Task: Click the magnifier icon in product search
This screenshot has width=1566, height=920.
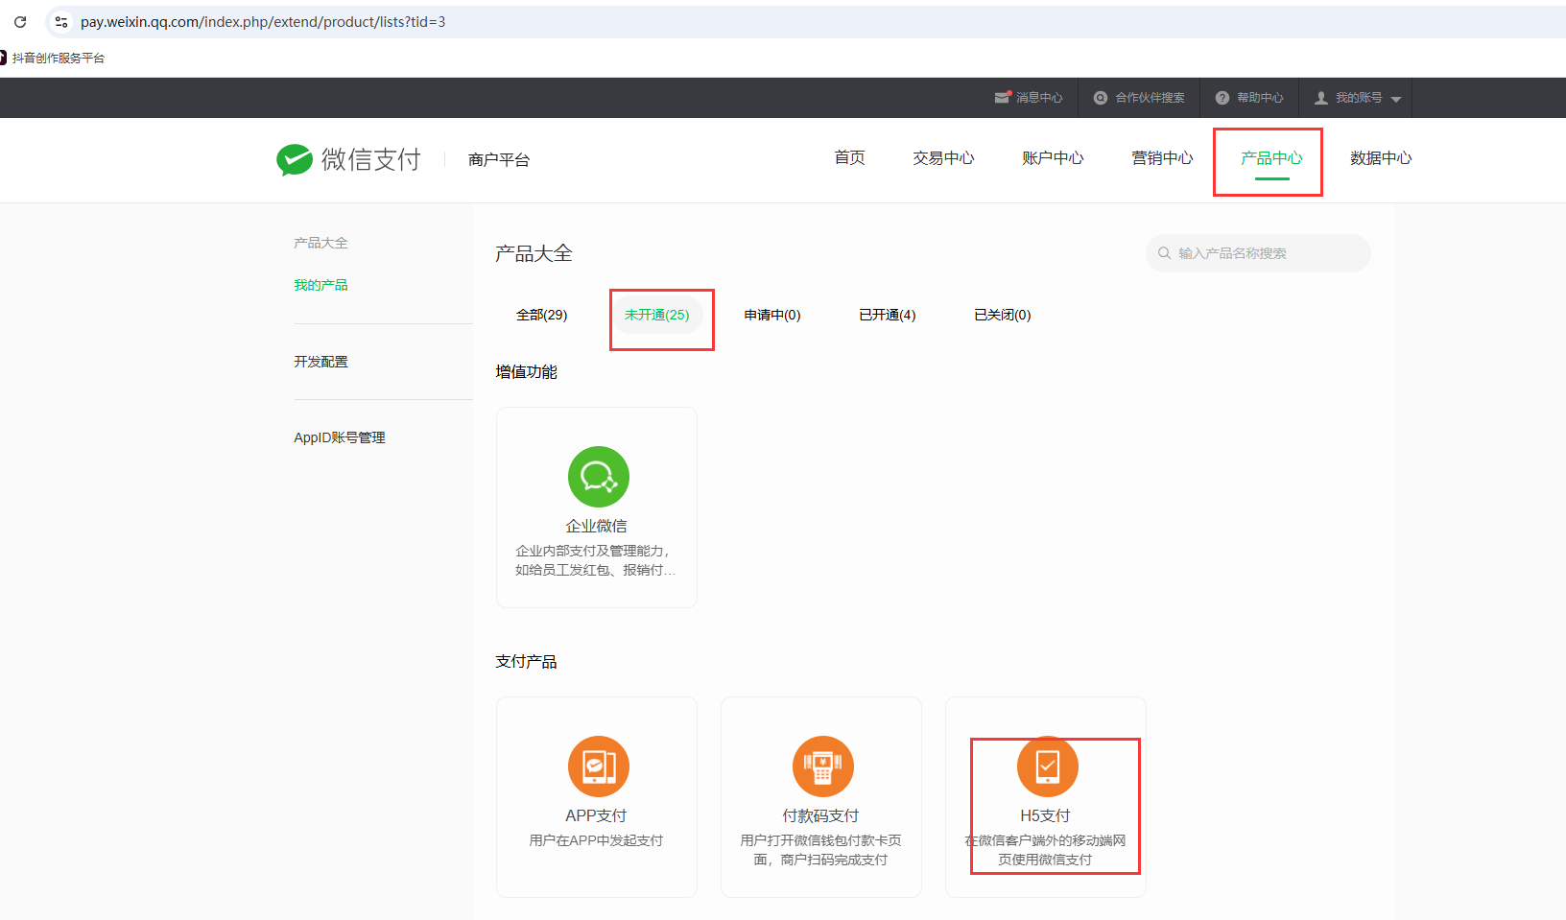Action: (1164, 253)
